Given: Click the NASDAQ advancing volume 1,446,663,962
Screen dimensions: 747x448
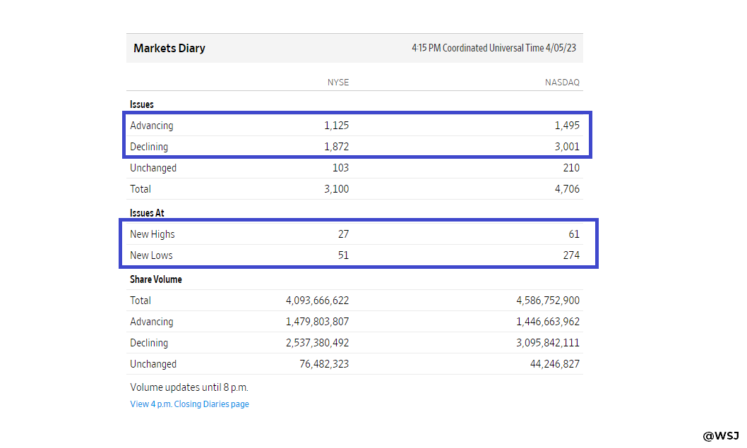Looking at the screenshot, I should [x=548, y=322].
